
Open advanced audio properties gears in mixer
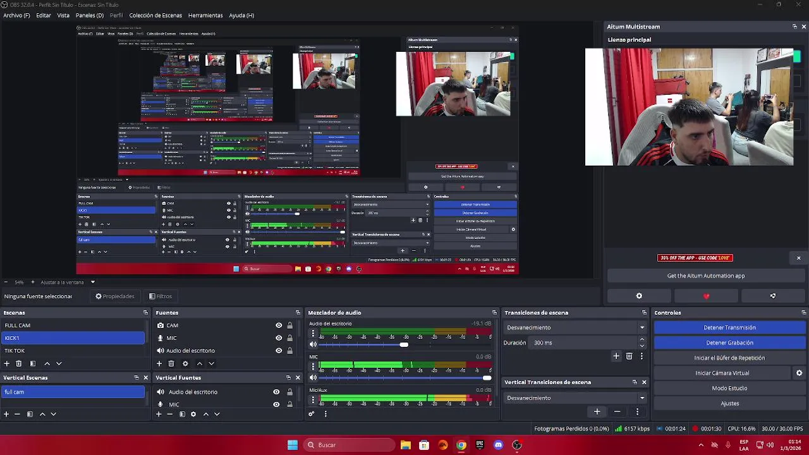tap(312, 414)
